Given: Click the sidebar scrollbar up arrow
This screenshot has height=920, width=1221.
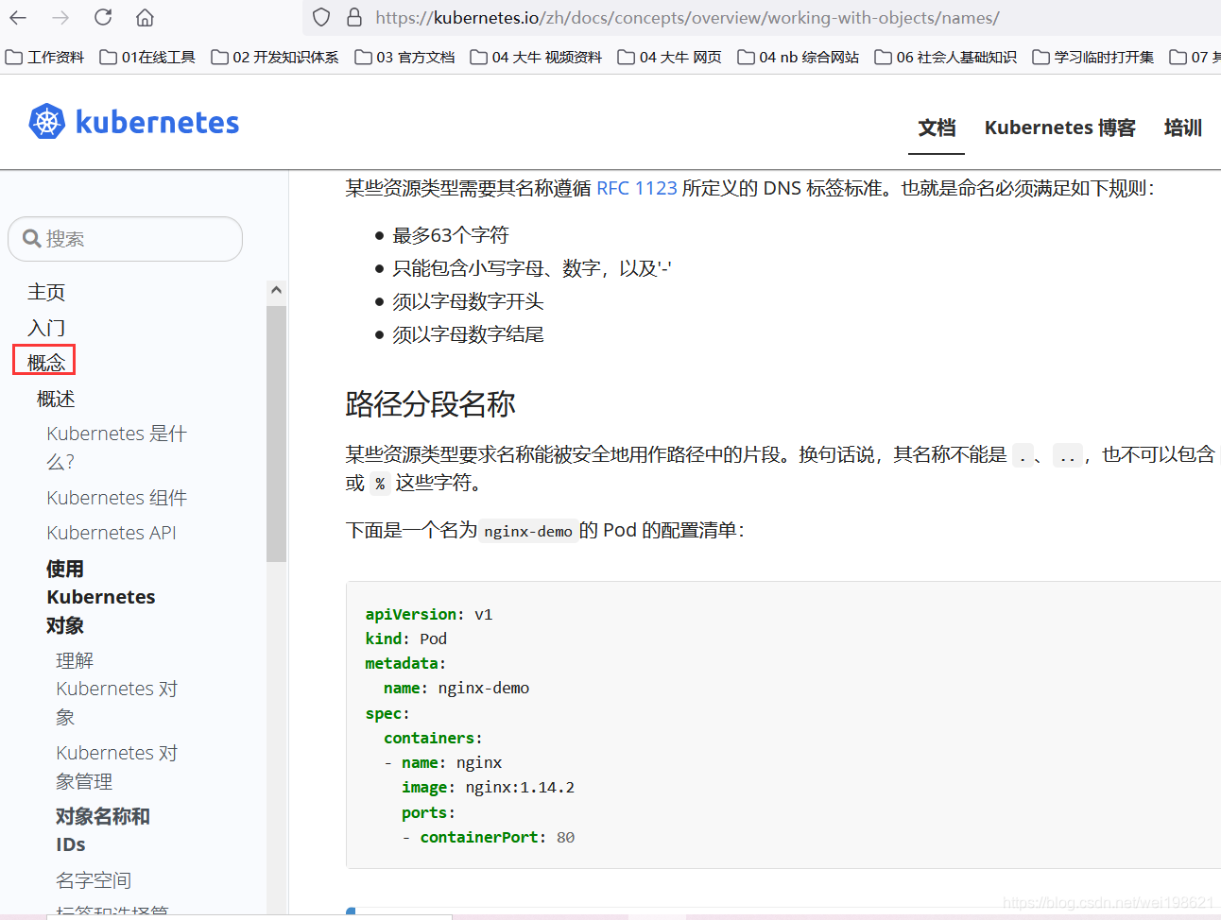Looking at the screenshot, I should 276,290.
